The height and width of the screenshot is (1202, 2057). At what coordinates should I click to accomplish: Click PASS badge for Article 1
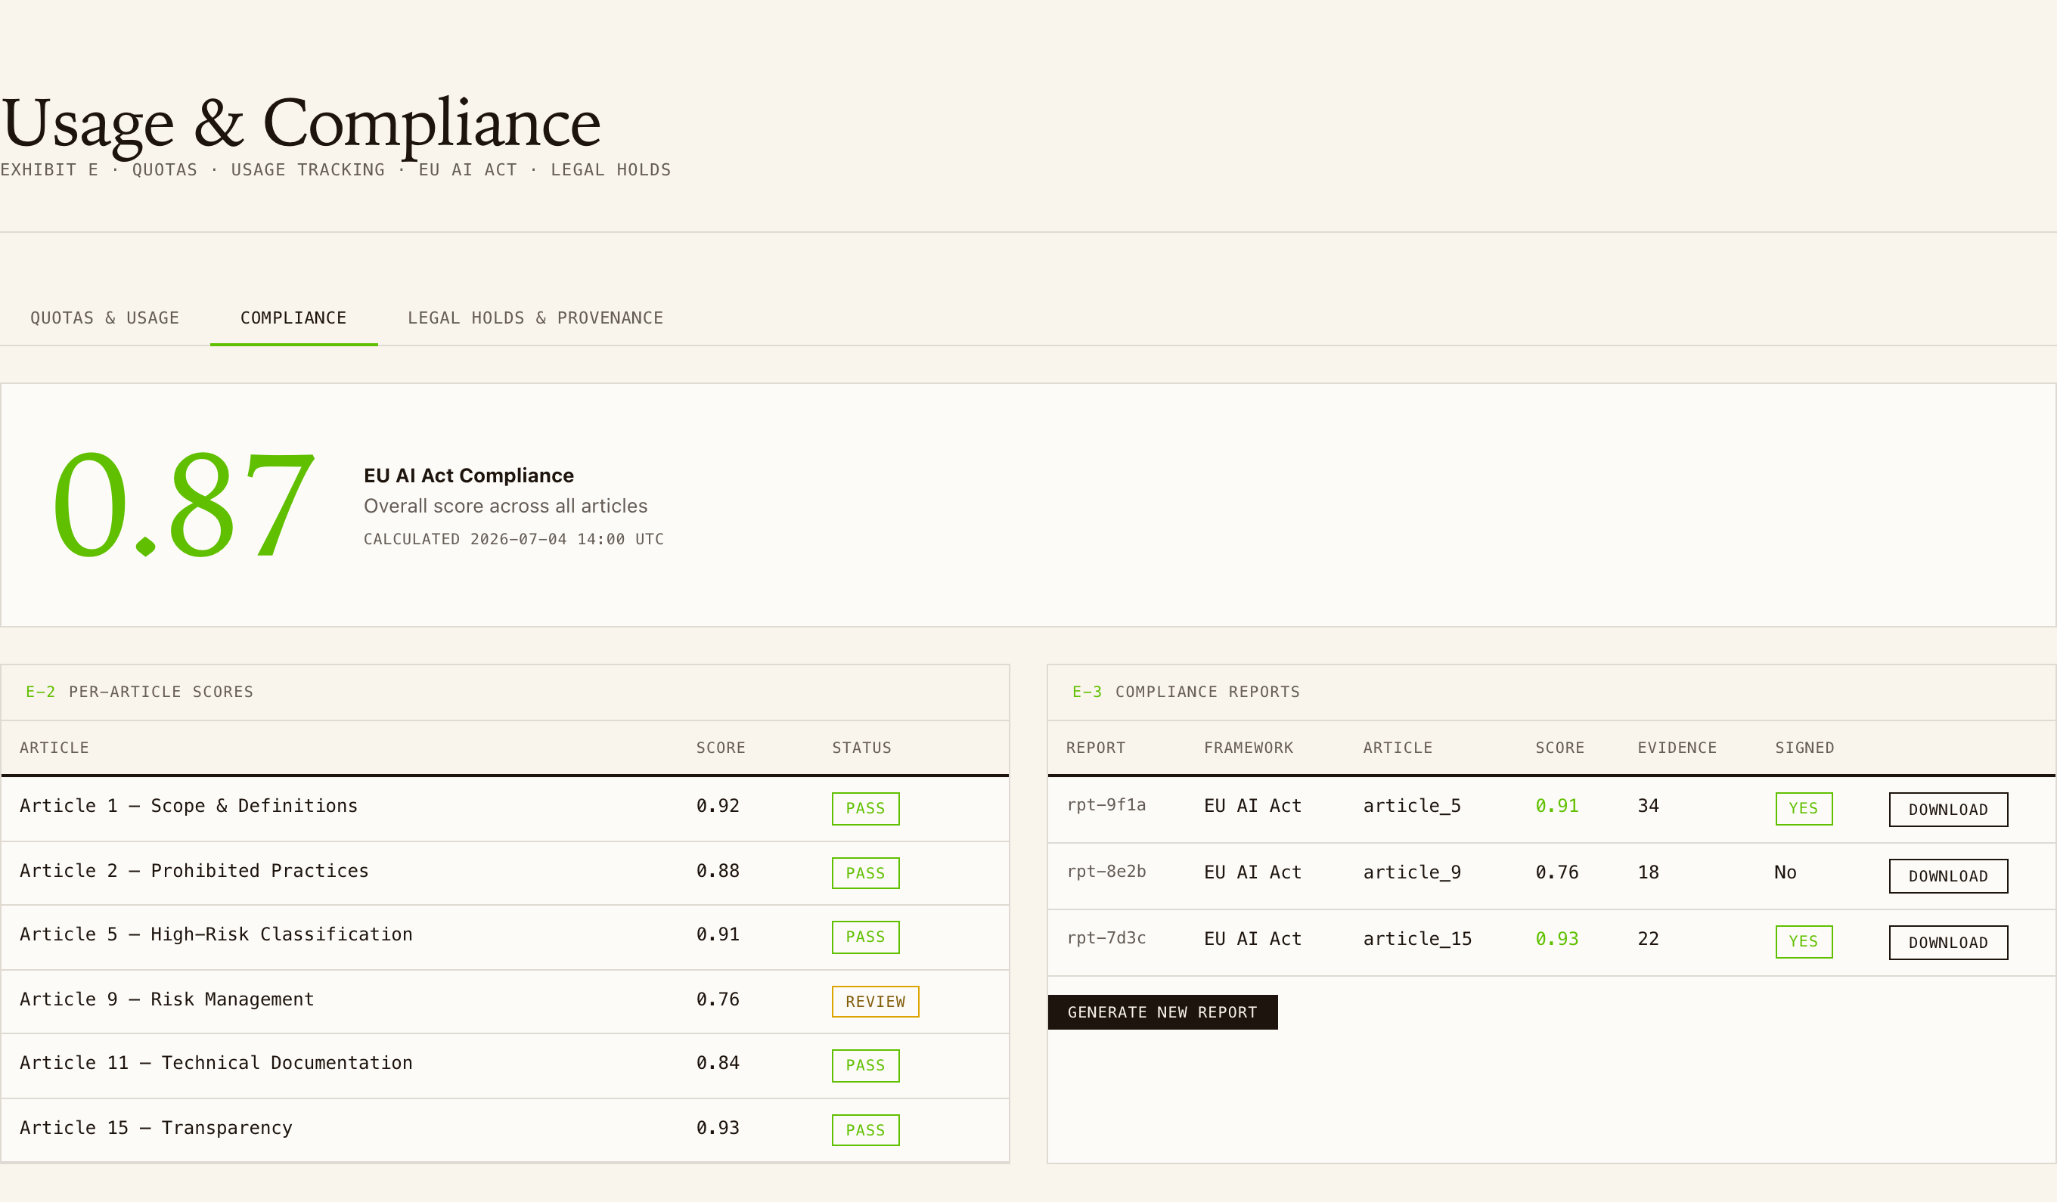click(865, 809)
